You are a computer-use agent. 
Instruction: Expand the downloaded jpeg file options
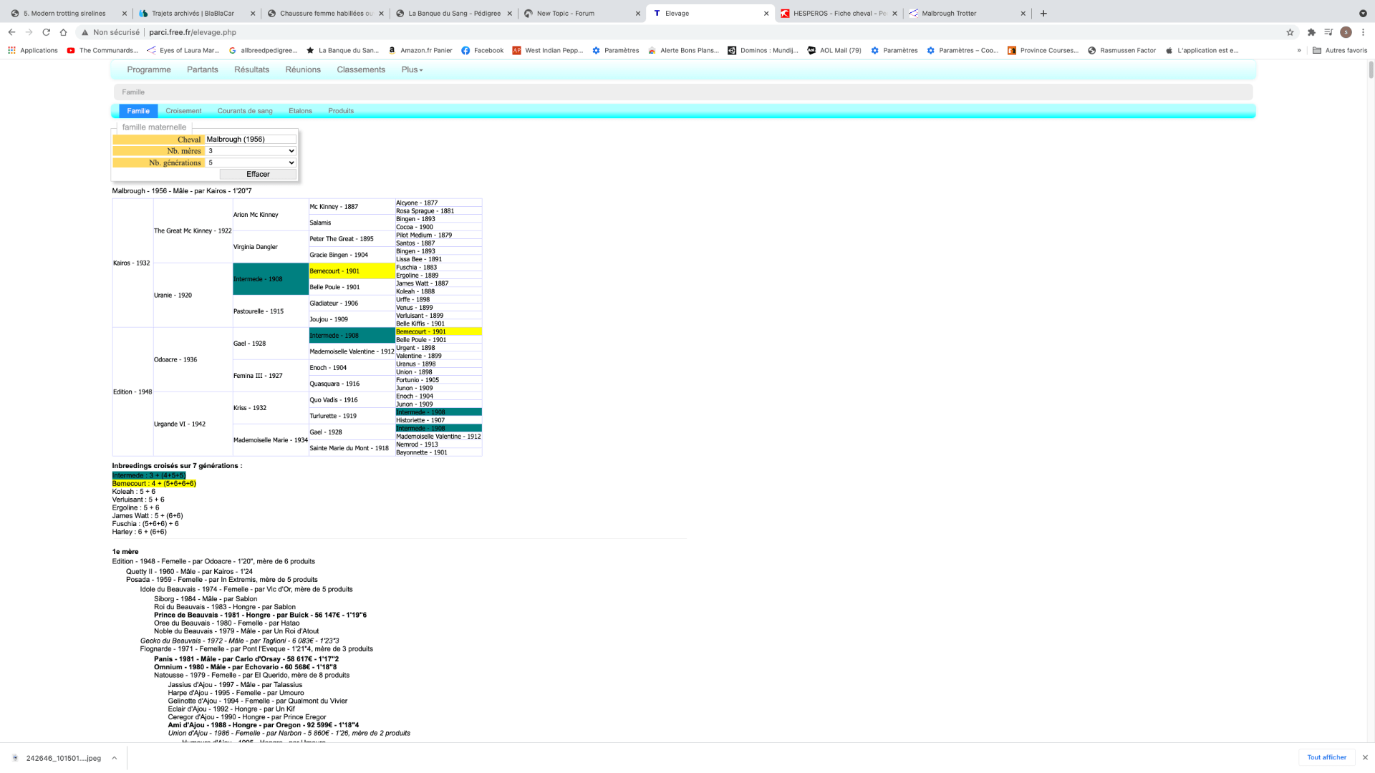114,758
